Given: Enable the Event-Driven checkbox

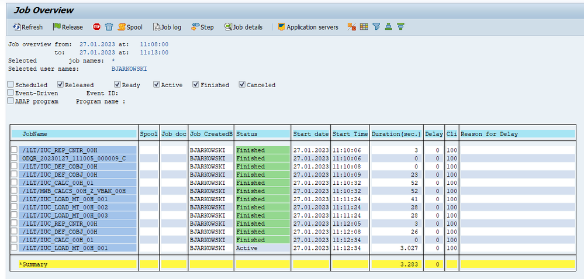Looking at the screenshot, I should (x=11, y=93).
